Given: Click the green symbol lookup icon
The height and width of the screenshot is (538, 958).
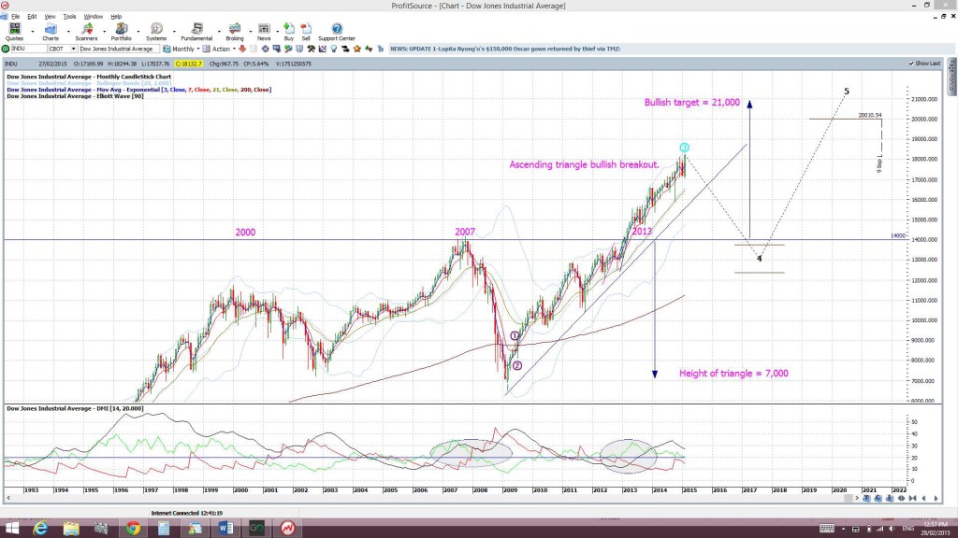Looking at the screenshot, I should click(x=6, y=49).
